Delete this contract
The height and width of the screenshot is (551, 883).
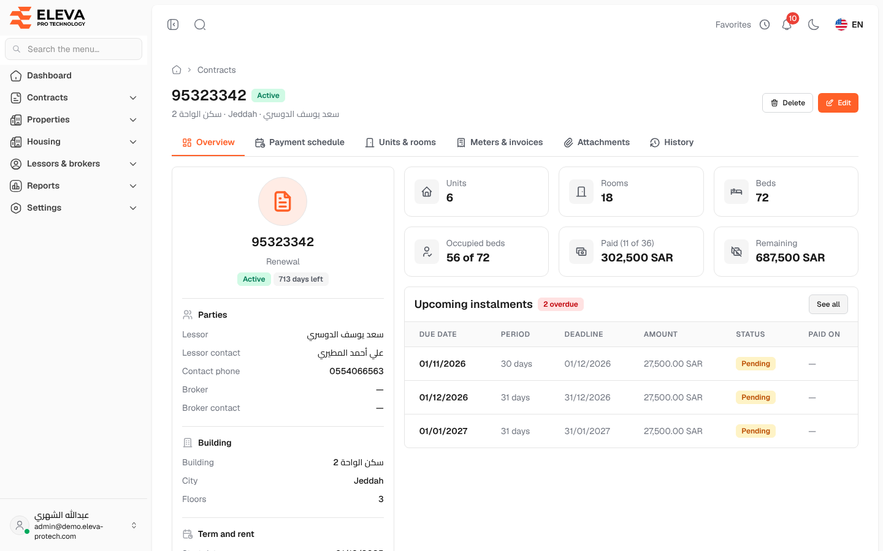(787, 103)
